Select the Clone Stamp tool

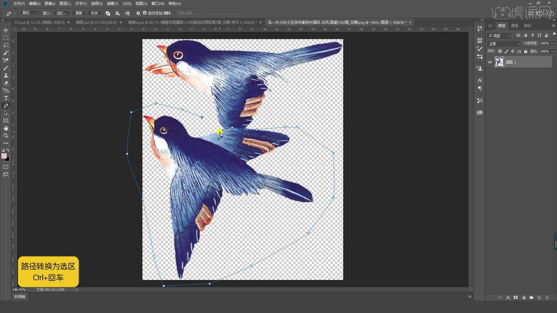(6, 75)
